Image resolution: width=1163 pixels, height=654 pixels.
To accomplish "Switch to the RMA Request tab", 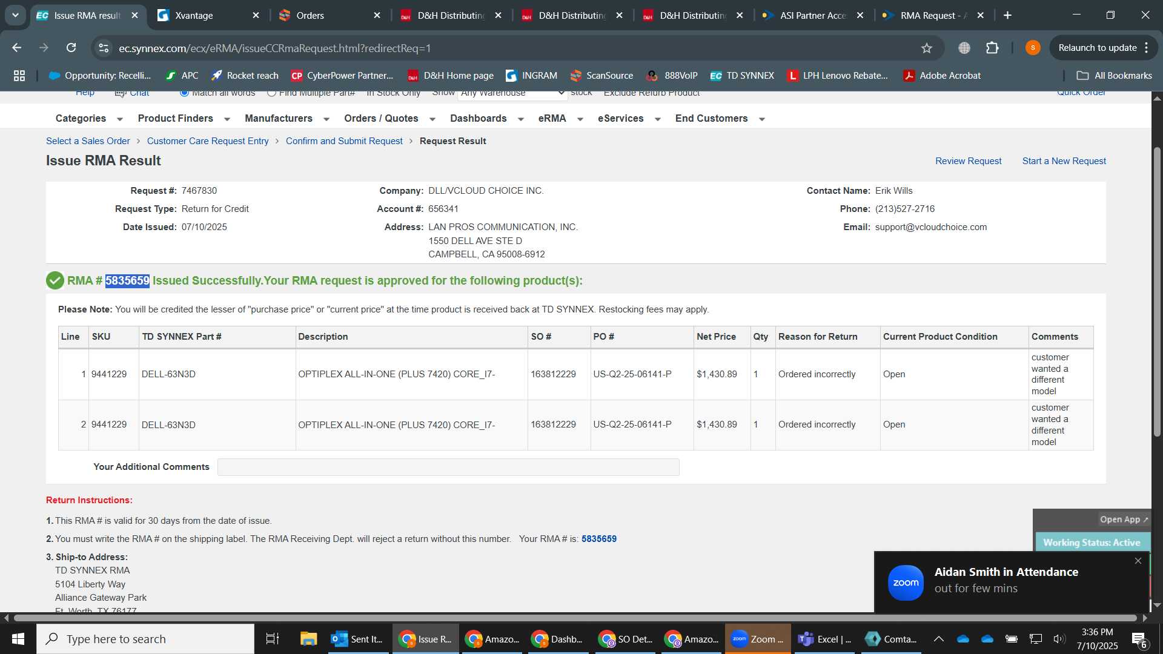I will click(x=933, y=15).
